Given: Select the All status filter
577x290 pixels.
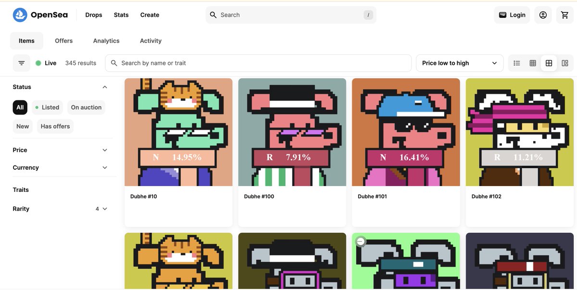Looking at the screenshot, I should click(20, 107).
